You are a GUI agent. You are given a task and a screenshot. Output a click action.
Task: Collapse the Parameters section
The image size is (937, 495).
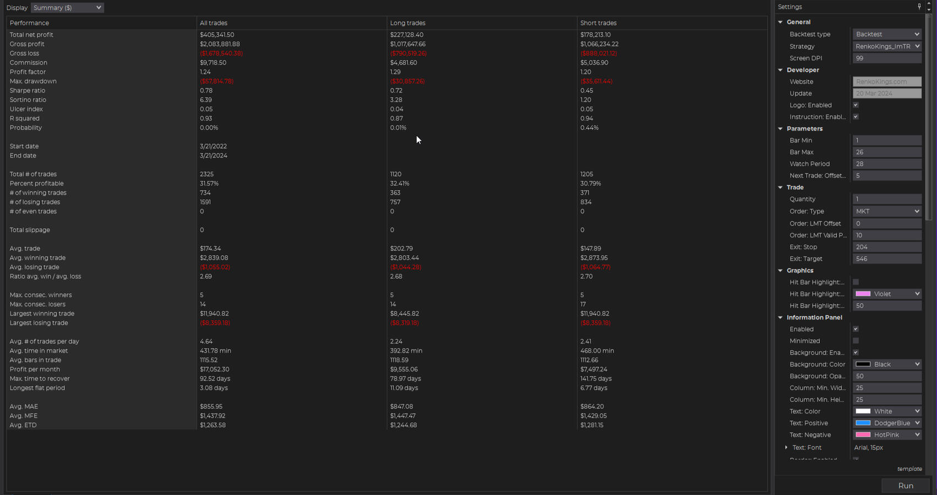[x=780, y=129]
